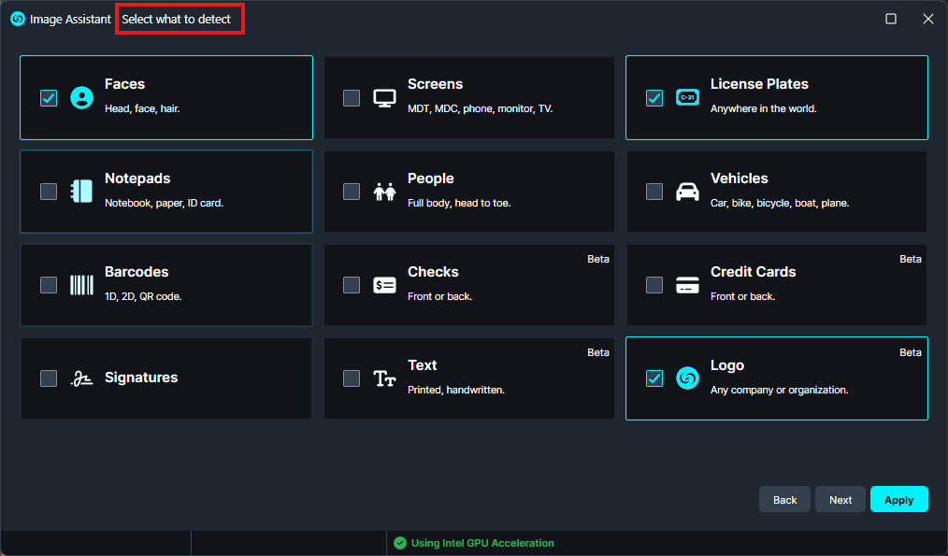
Task: Click the Logo swirl icon
Action: click(x=687, y=378)
